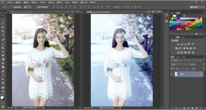Add an Invert adjustment
The image size is (206, 110).
[x=178, y=52]
